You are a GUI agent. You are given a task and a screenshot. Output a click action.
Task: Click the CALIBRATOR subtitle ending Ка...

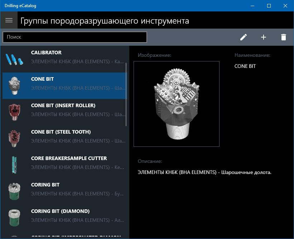pyautogui.click(x=77, y=61)
